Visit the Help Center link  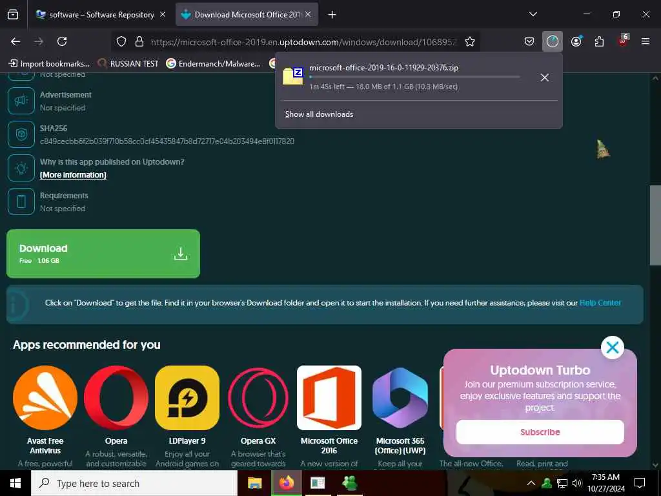[600, 303]
